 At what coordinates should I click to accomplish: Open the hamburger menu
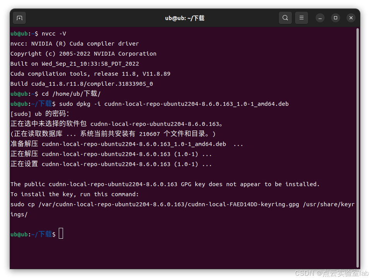301,18
